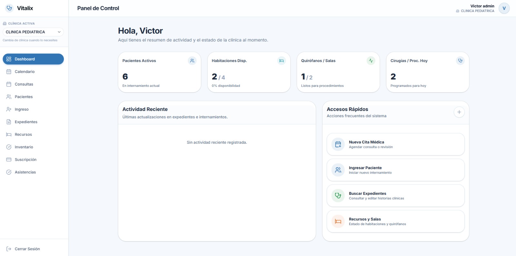
Task: Click the Pacientes Activos card users icon
Action: pos(192,60)
